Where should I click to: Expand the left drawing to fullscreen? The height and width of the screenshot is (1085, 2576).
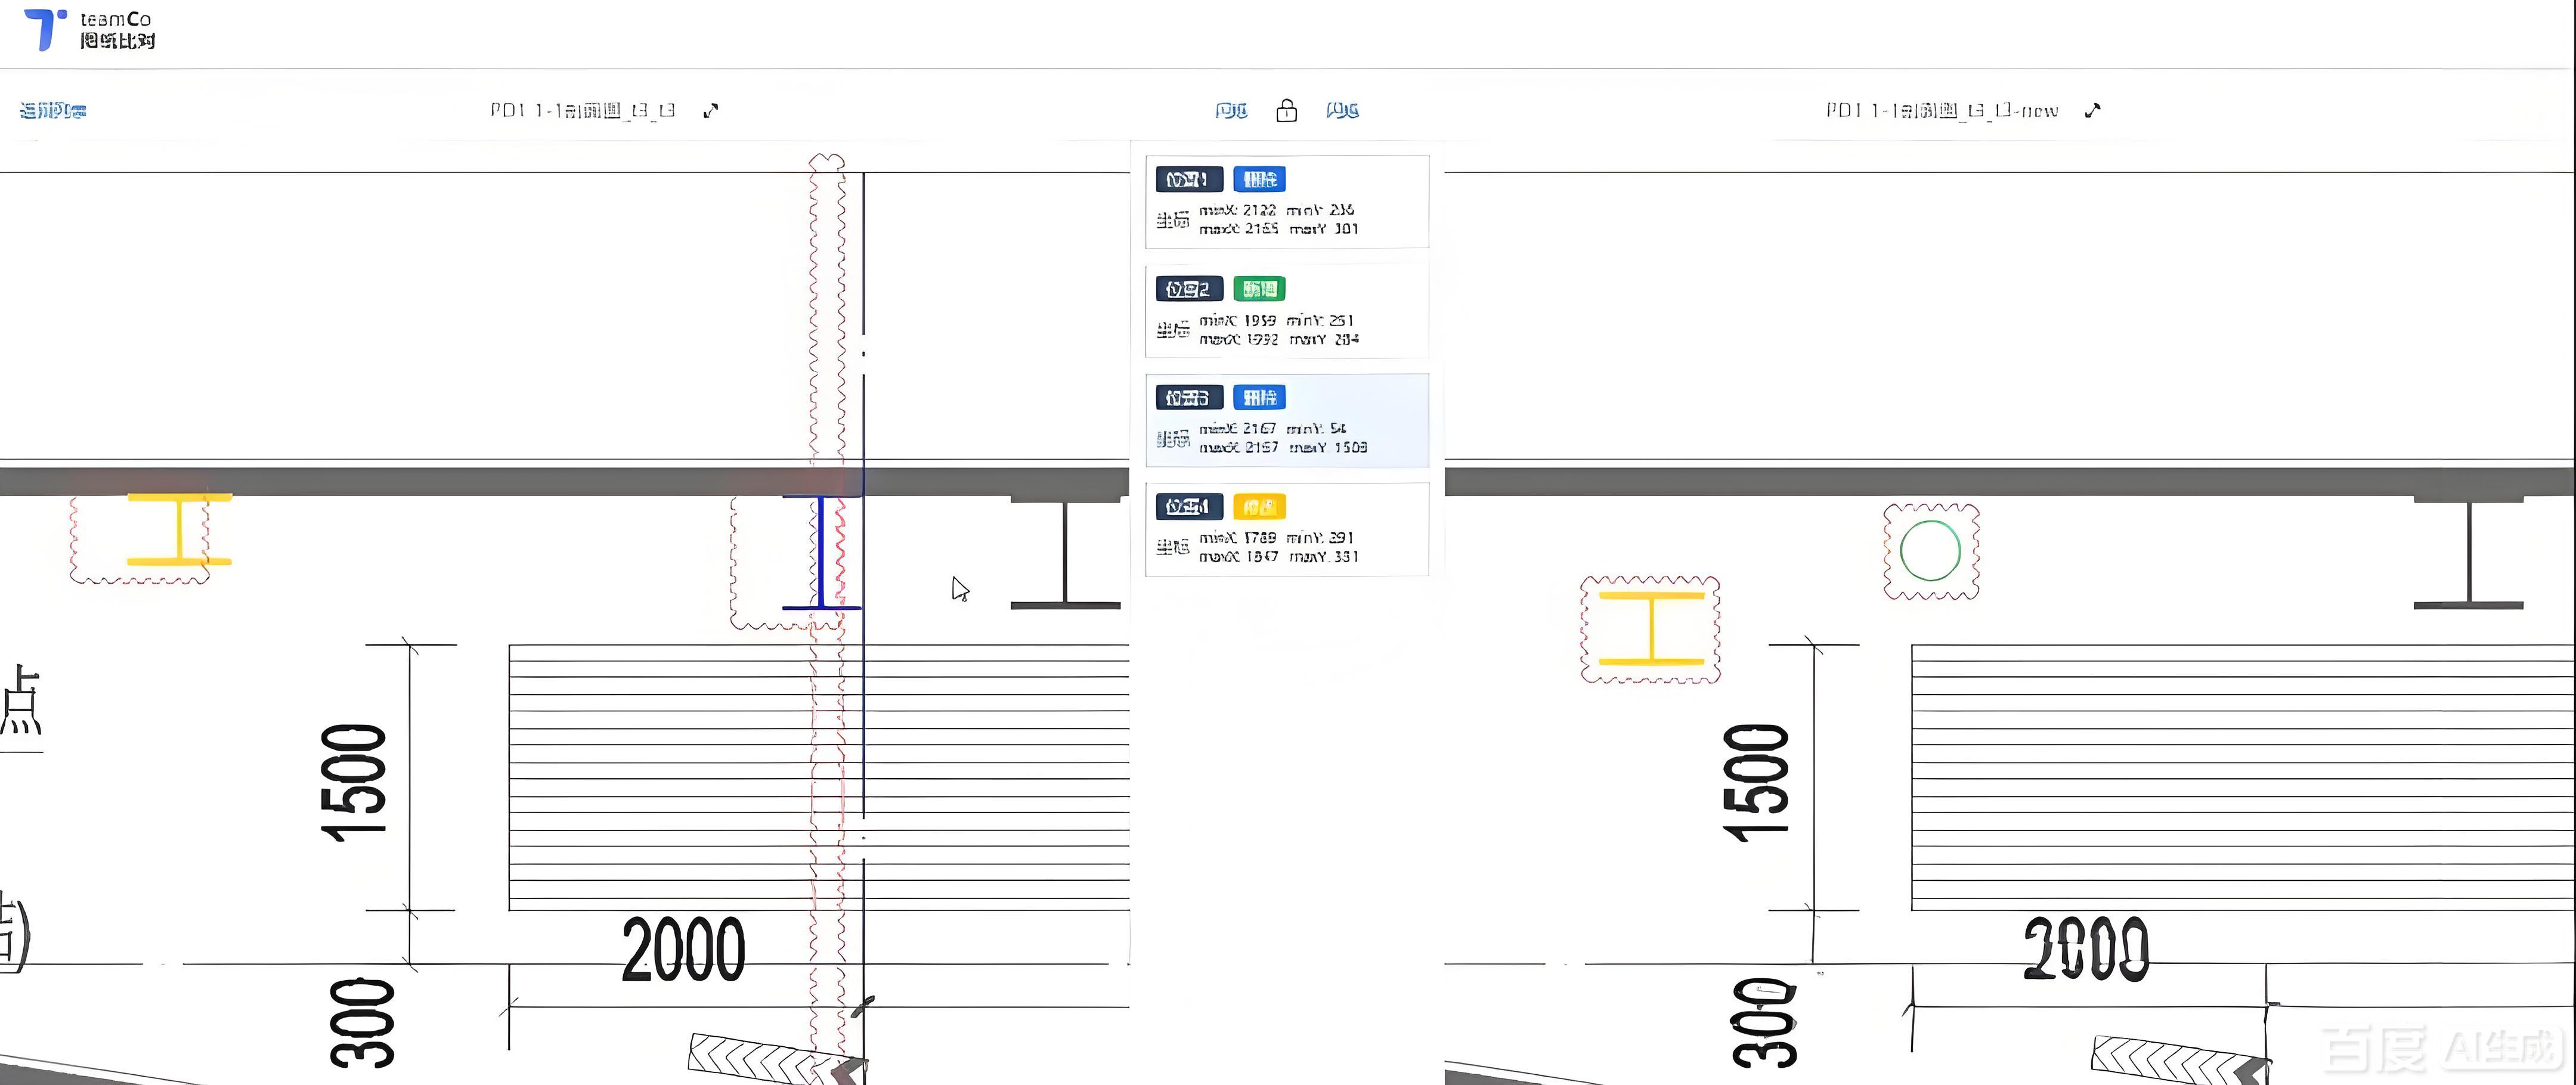pos(711,111)
